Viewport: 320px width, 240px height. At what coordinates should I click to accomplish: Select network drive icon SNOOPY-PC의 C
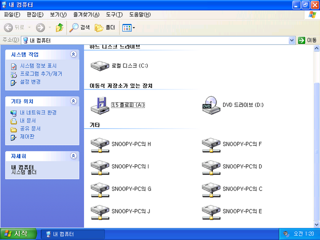[211, 190]
